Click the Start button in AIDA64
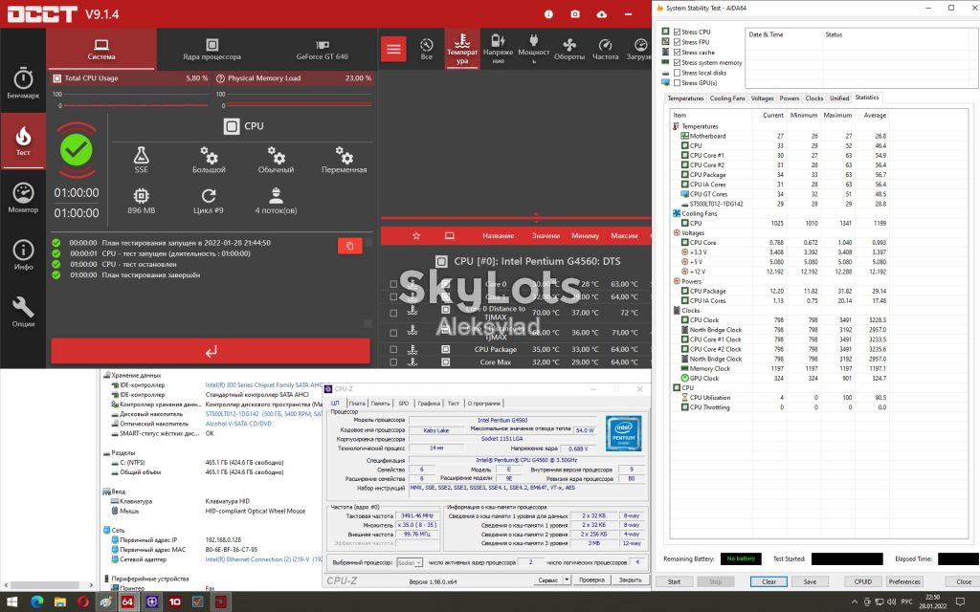The width and height of the screenshot is (980, 612). click(674, 581)
